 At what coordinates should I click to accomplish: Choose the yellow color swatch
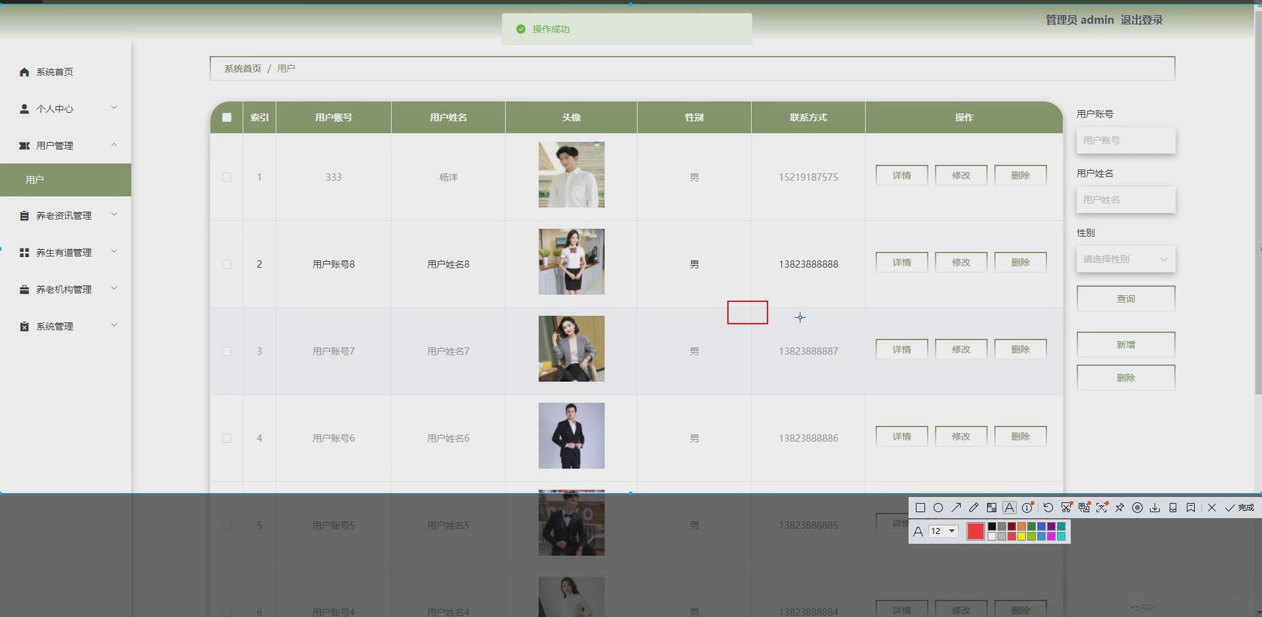pyautogui.click(x=1021, y=536)
